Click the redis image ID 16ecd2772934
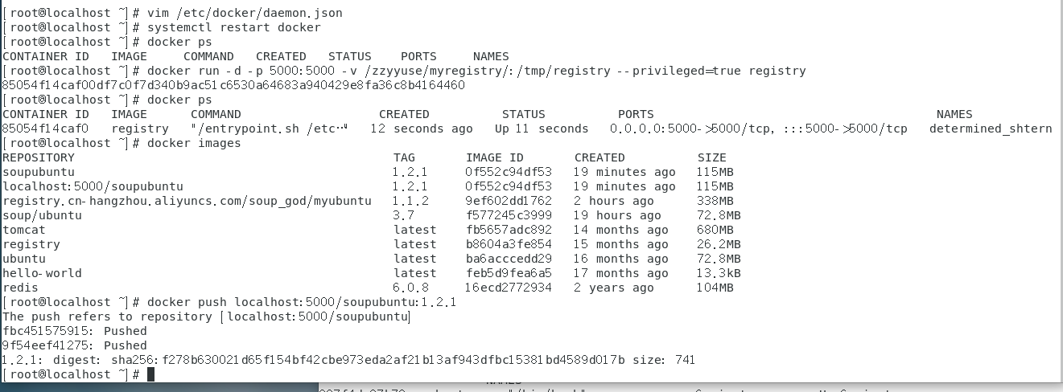Screen dimensions: 1063x392 pyautogui.click(x=509, y=288)
